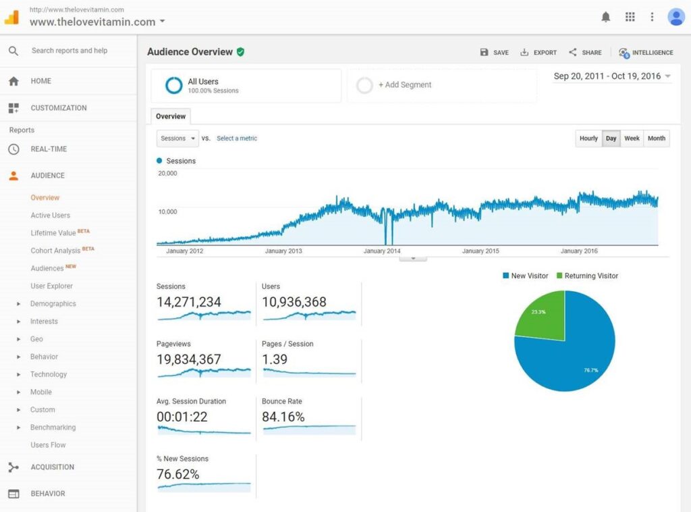Click the user account avatar
This screenshot has height=512, width=691.
tap(675, 17)
